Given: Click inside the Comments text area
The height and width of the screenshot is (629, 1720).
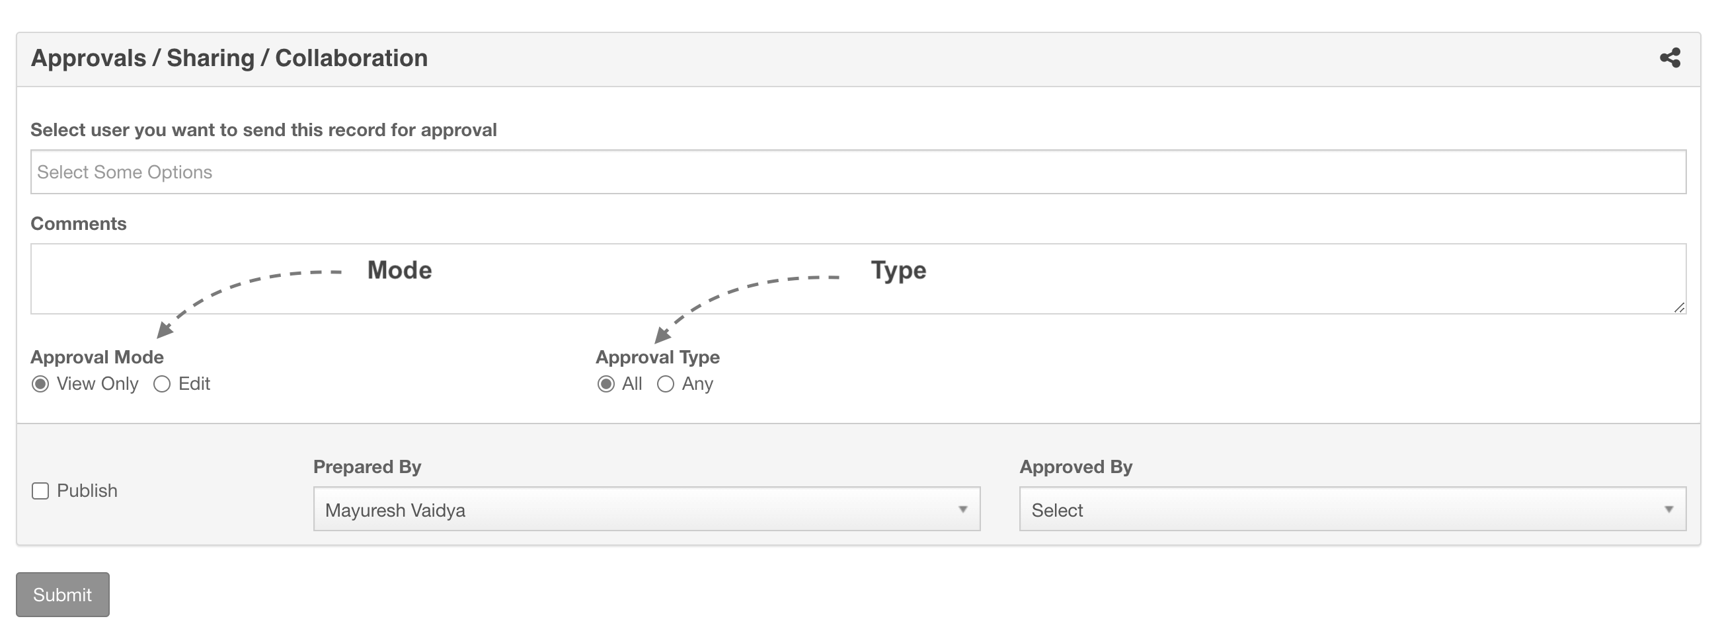Looking at the screenshot, I should 858,279.
